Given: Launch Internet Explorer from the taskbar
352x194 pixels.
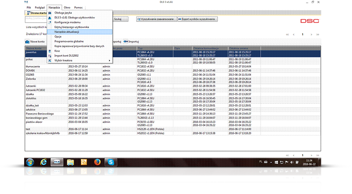Looking at the screenshot, I should click(x=43, y=162).
